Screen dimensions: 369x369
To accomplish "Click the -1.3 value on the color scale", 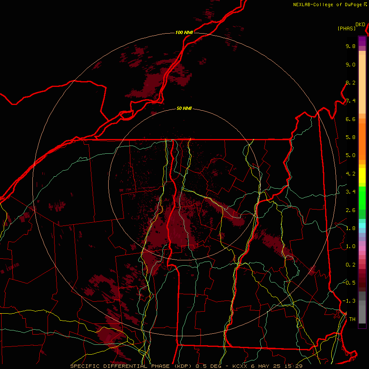I will tap(349, 301).
